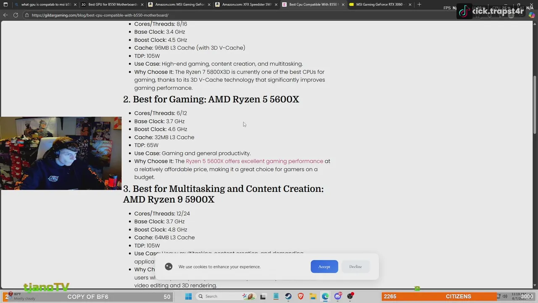Viewport: 538px width, 303px height.
Task: Click 'We use cookies to enhance your experience.' text
Action: point(219,267)
